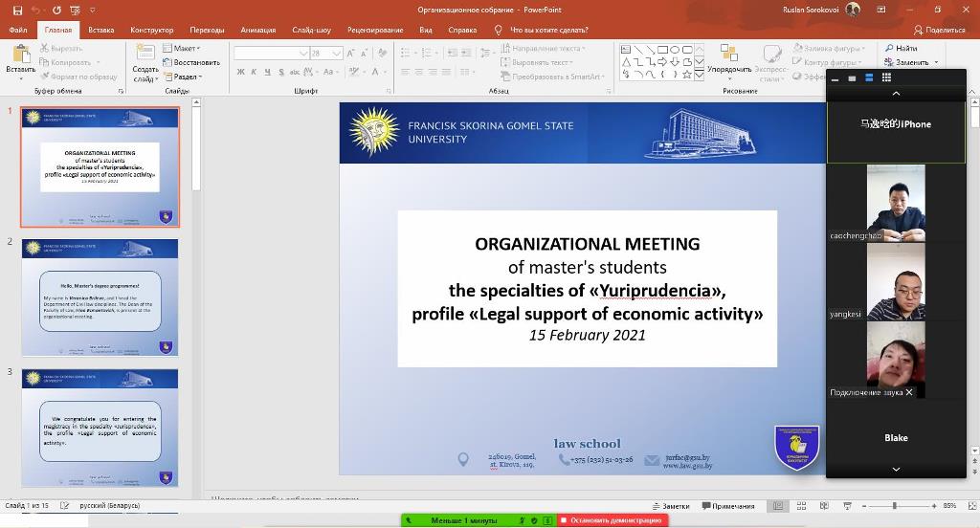The width and height of the screenshot is (980, 528).
Task: Expand Направление текста text direction dropdown
Action: click(543, 48)
